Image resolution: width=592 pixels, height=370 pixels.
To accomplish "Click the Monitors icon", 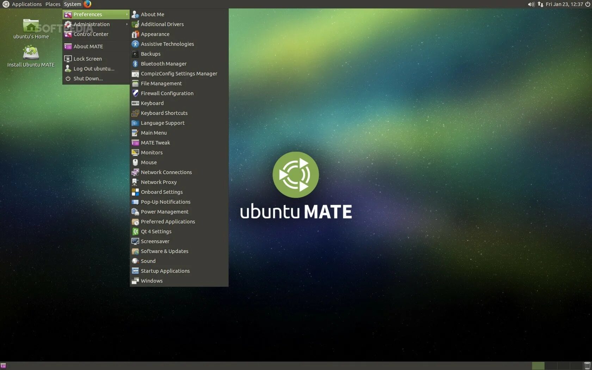I will (135, 153).
